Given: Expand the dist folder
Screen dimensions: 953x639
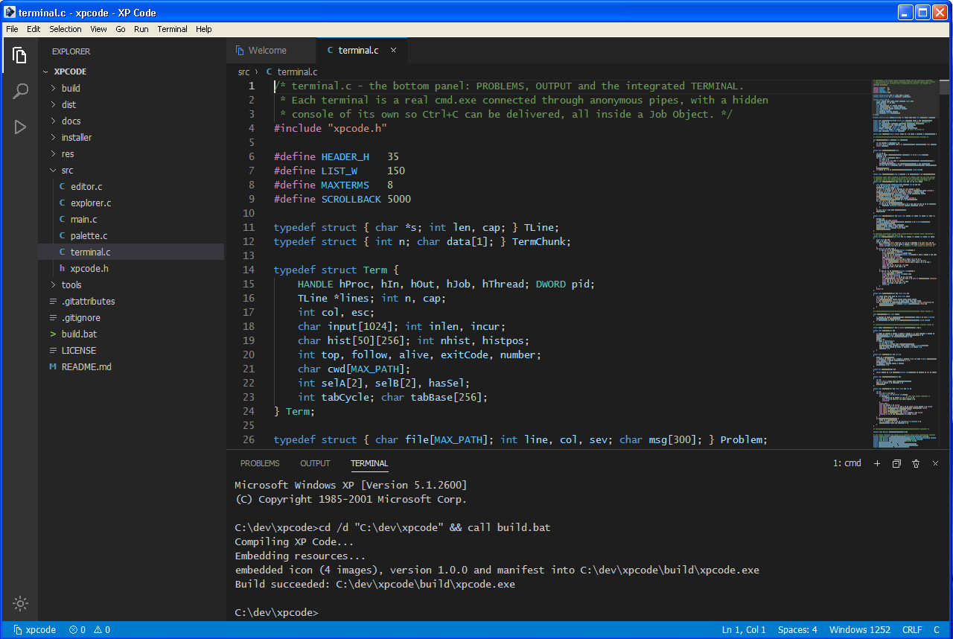Looking at the screenshot, I should point(54,104).
